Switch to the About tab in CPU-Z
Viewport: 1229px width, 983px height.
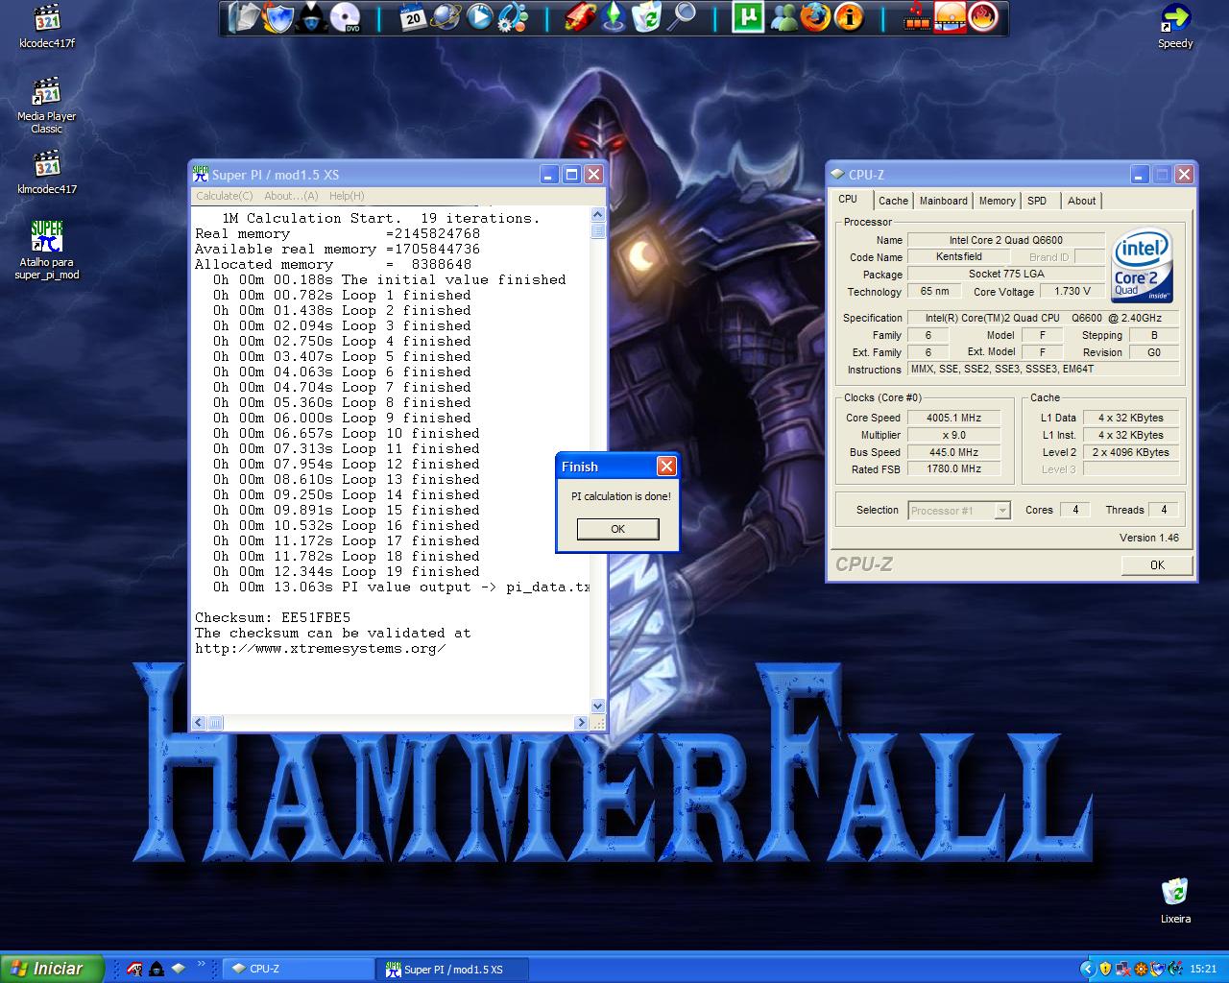1082,201
